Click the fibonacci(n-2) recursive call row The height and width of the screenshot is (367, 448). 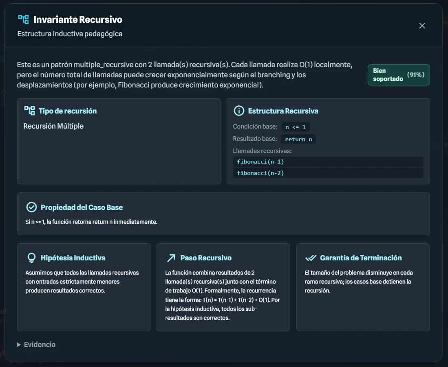(x=328, y=173)
